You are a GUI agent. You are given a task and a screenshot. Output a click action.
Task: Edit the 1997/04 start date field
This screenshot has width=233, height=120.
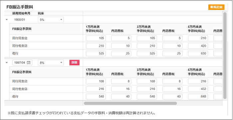point(22,63)
